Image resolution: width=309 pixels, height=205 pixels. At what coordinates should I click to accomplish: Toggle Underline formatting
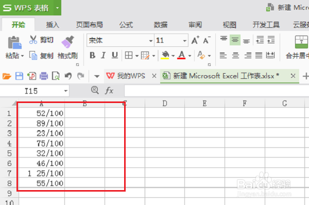[115, 56]
